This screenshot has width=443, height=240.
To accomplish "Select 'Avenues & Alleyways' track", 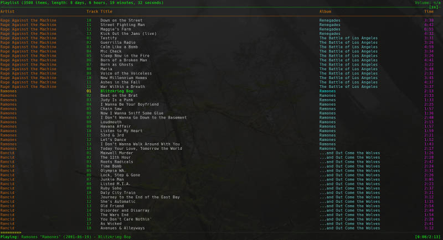I will pyautogui.click(x=122, y=228).
